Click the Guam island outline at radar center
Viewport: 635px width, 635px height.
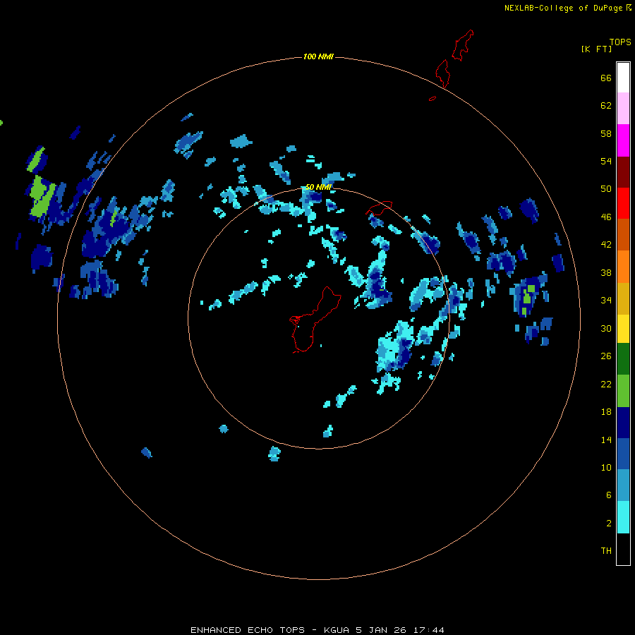[315, 320]
